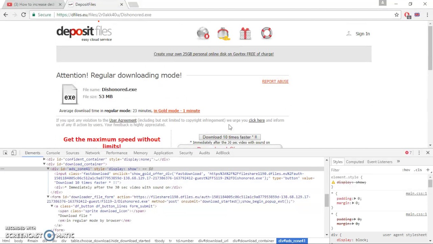The width and height of the screenshot is (433, 244).
Task: Click the lifebuoy help icon
Action: [267, 33]
